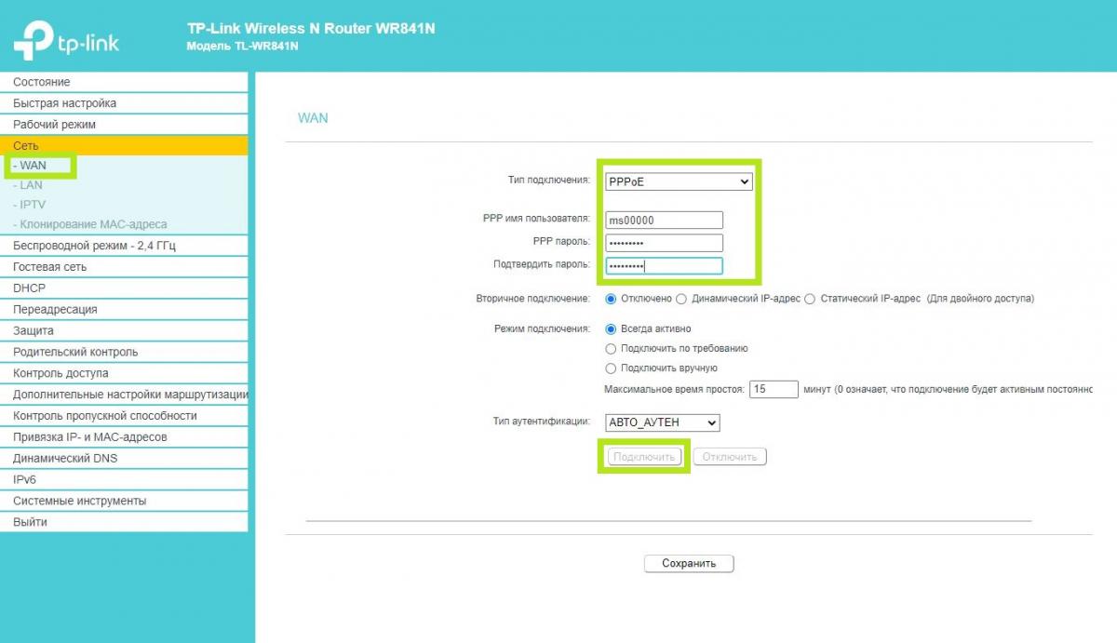Enable 'Подключить по требованию' mode
The width and height of the screenshot is (1117, 643).
pyautogui.click(x=611, y=348)
